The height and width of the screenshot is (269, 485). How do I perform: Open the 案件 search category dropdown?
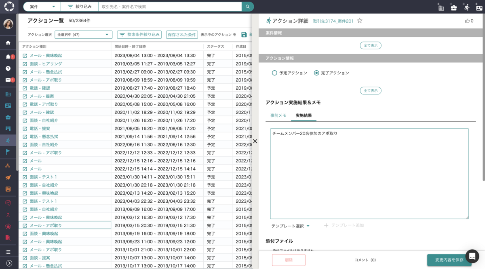(x=42, y=7)
